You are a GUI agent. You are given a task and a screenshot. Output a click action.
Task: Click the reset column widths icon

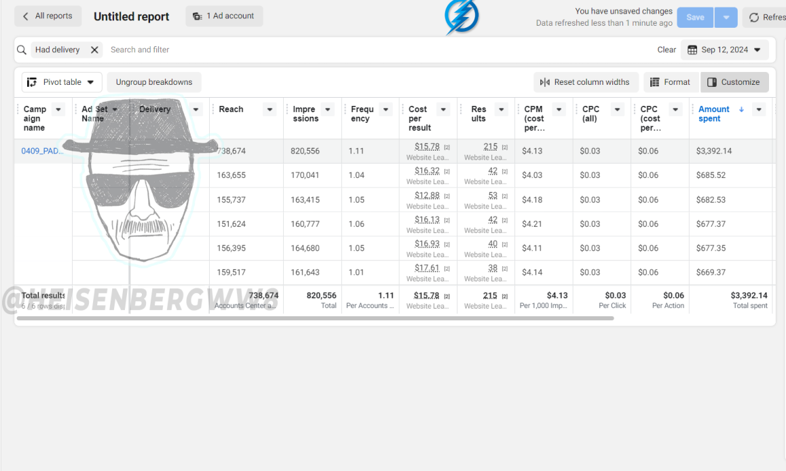coord(545,82)
